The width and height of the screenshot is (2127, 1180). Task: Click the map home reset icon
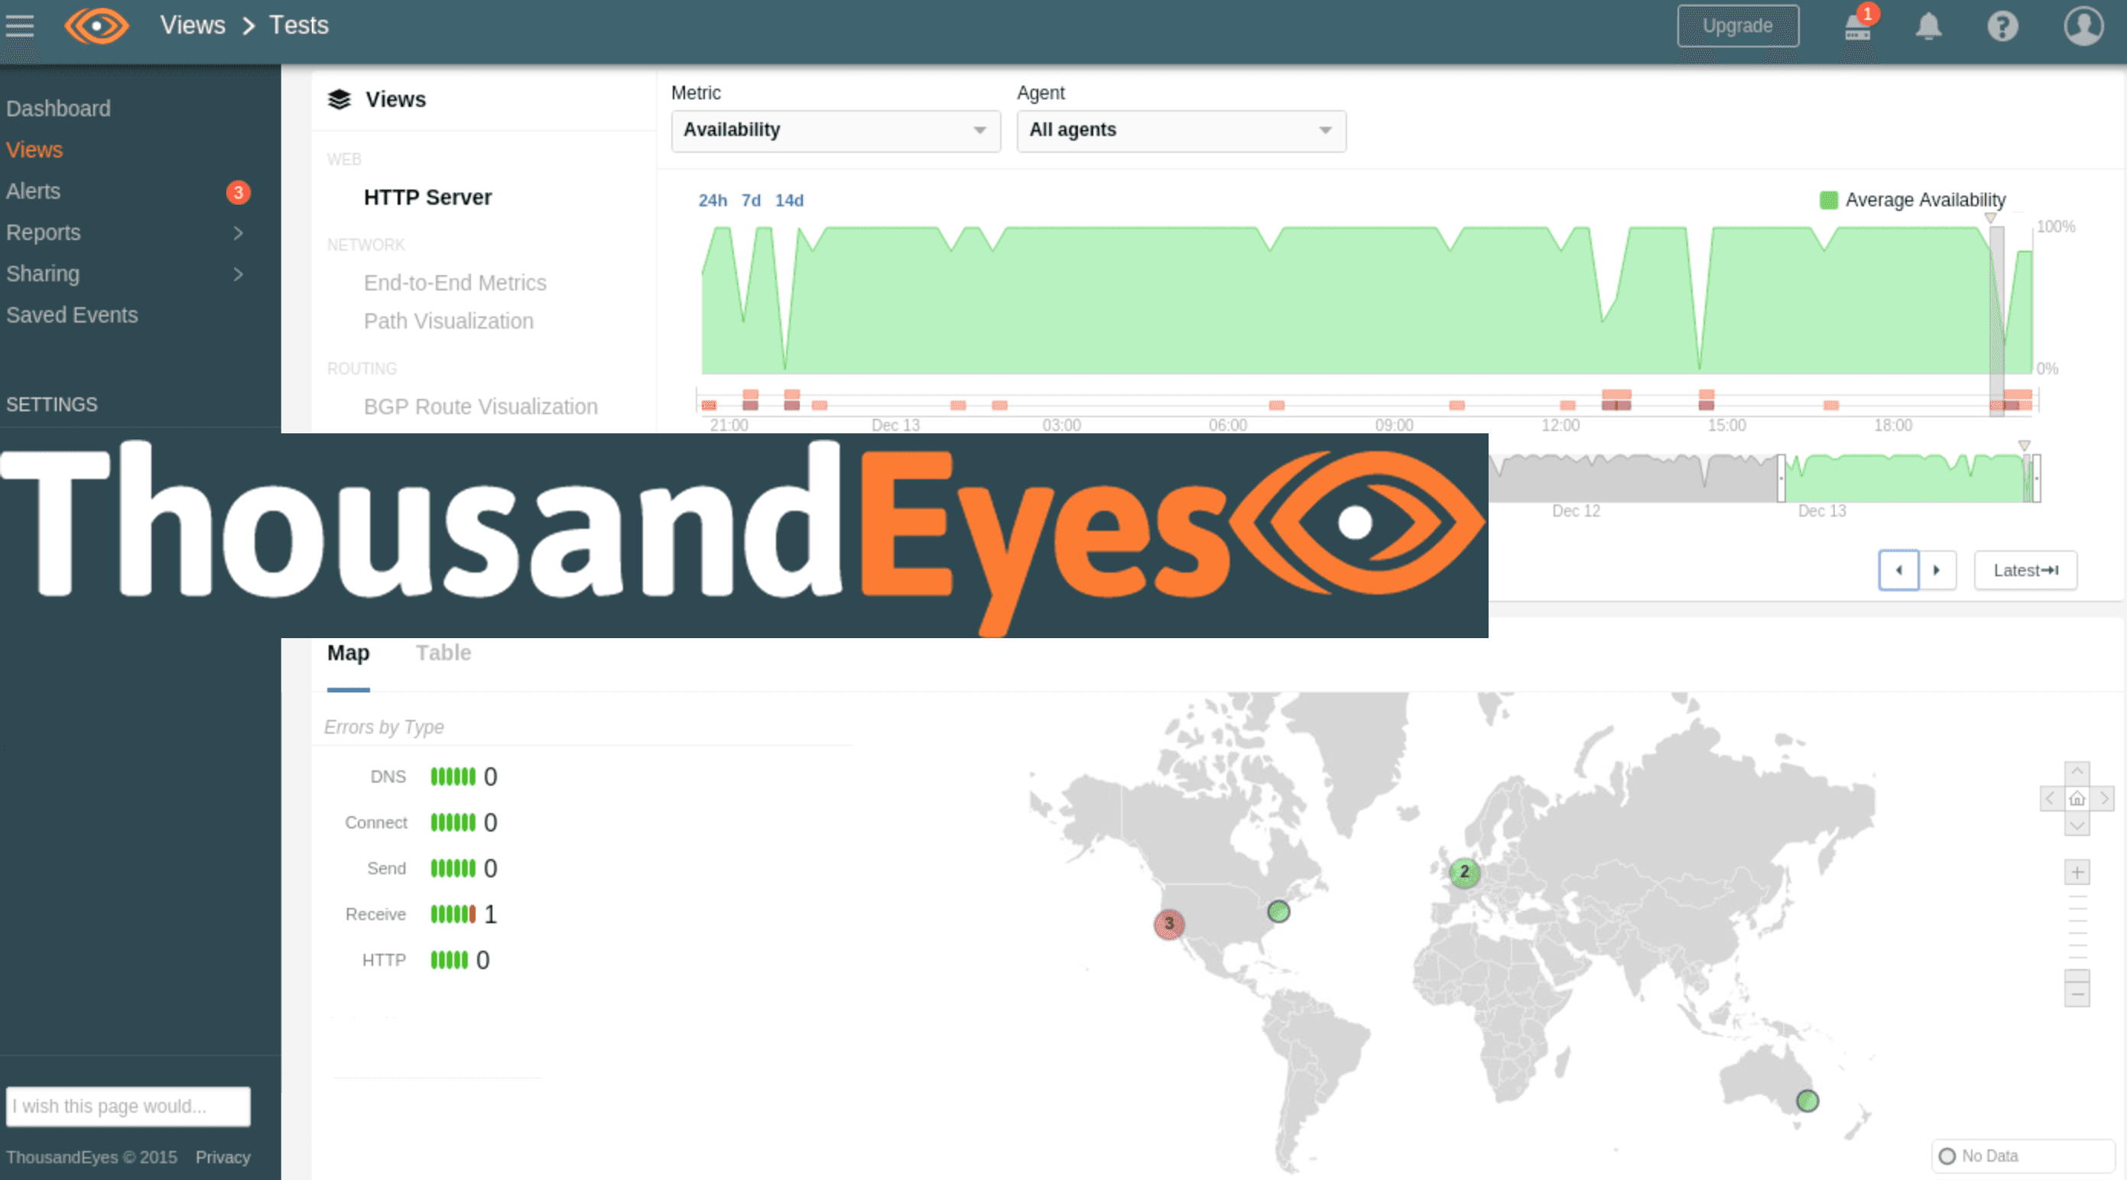pos(2077,799)
